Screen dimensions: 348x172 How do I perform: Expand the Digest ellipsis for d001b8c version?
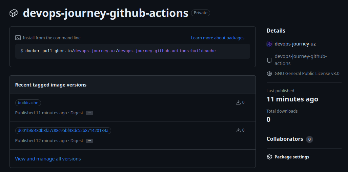pos(89,141)
